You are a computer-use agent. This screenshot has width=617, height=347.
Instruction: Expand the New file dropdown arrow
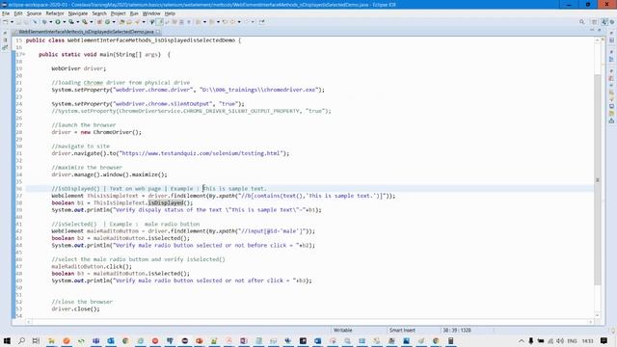[12, 22]
